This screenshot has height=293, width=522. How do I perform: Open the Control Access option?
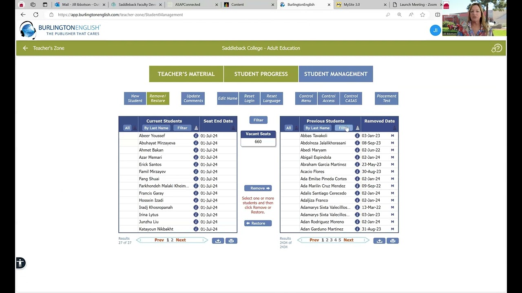[328, 98]
